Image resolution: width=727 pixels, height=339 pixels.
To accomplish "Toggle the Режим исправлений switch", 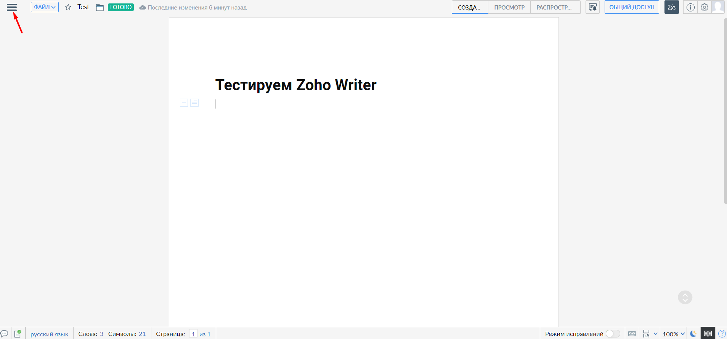I will click(x=613, y=334).
